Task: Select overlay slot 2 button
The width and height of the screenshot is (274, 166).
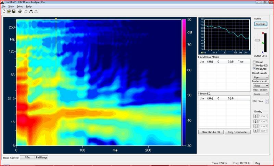Action: point(255,121)
